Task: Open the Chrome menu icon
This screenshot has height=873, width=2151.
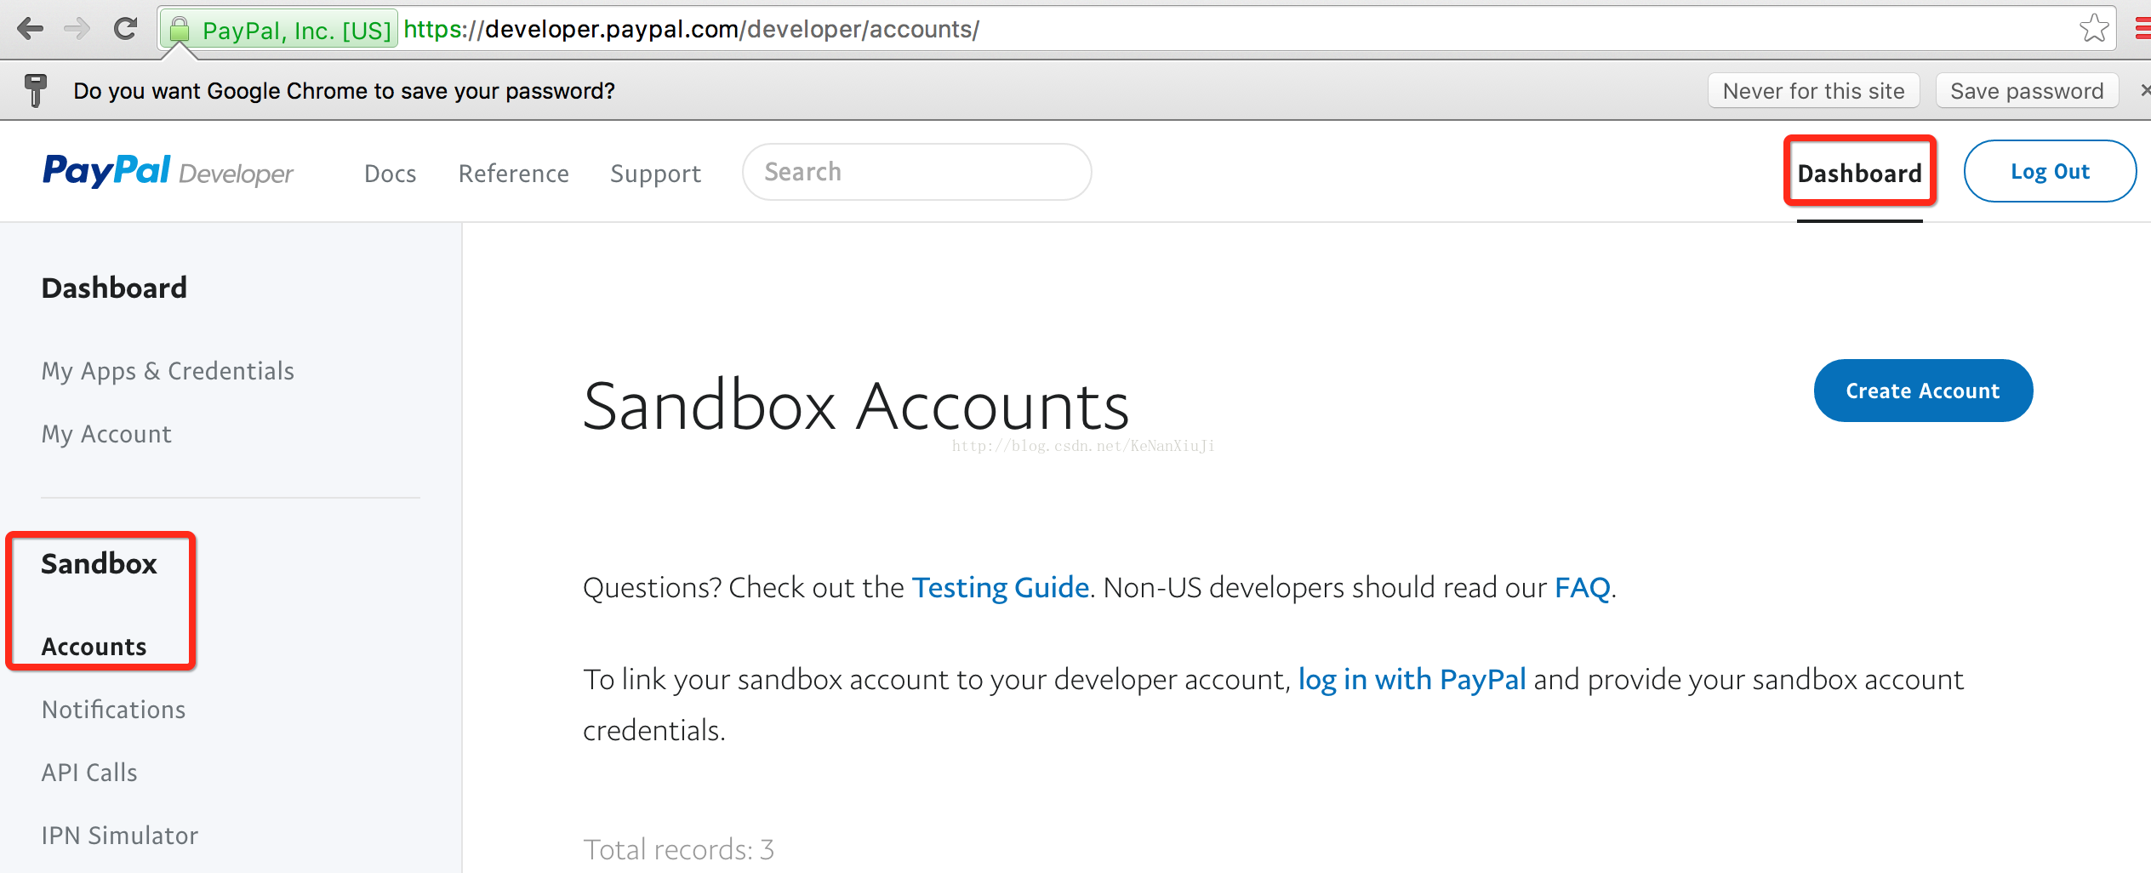Action: click(x=2142, y=29)
